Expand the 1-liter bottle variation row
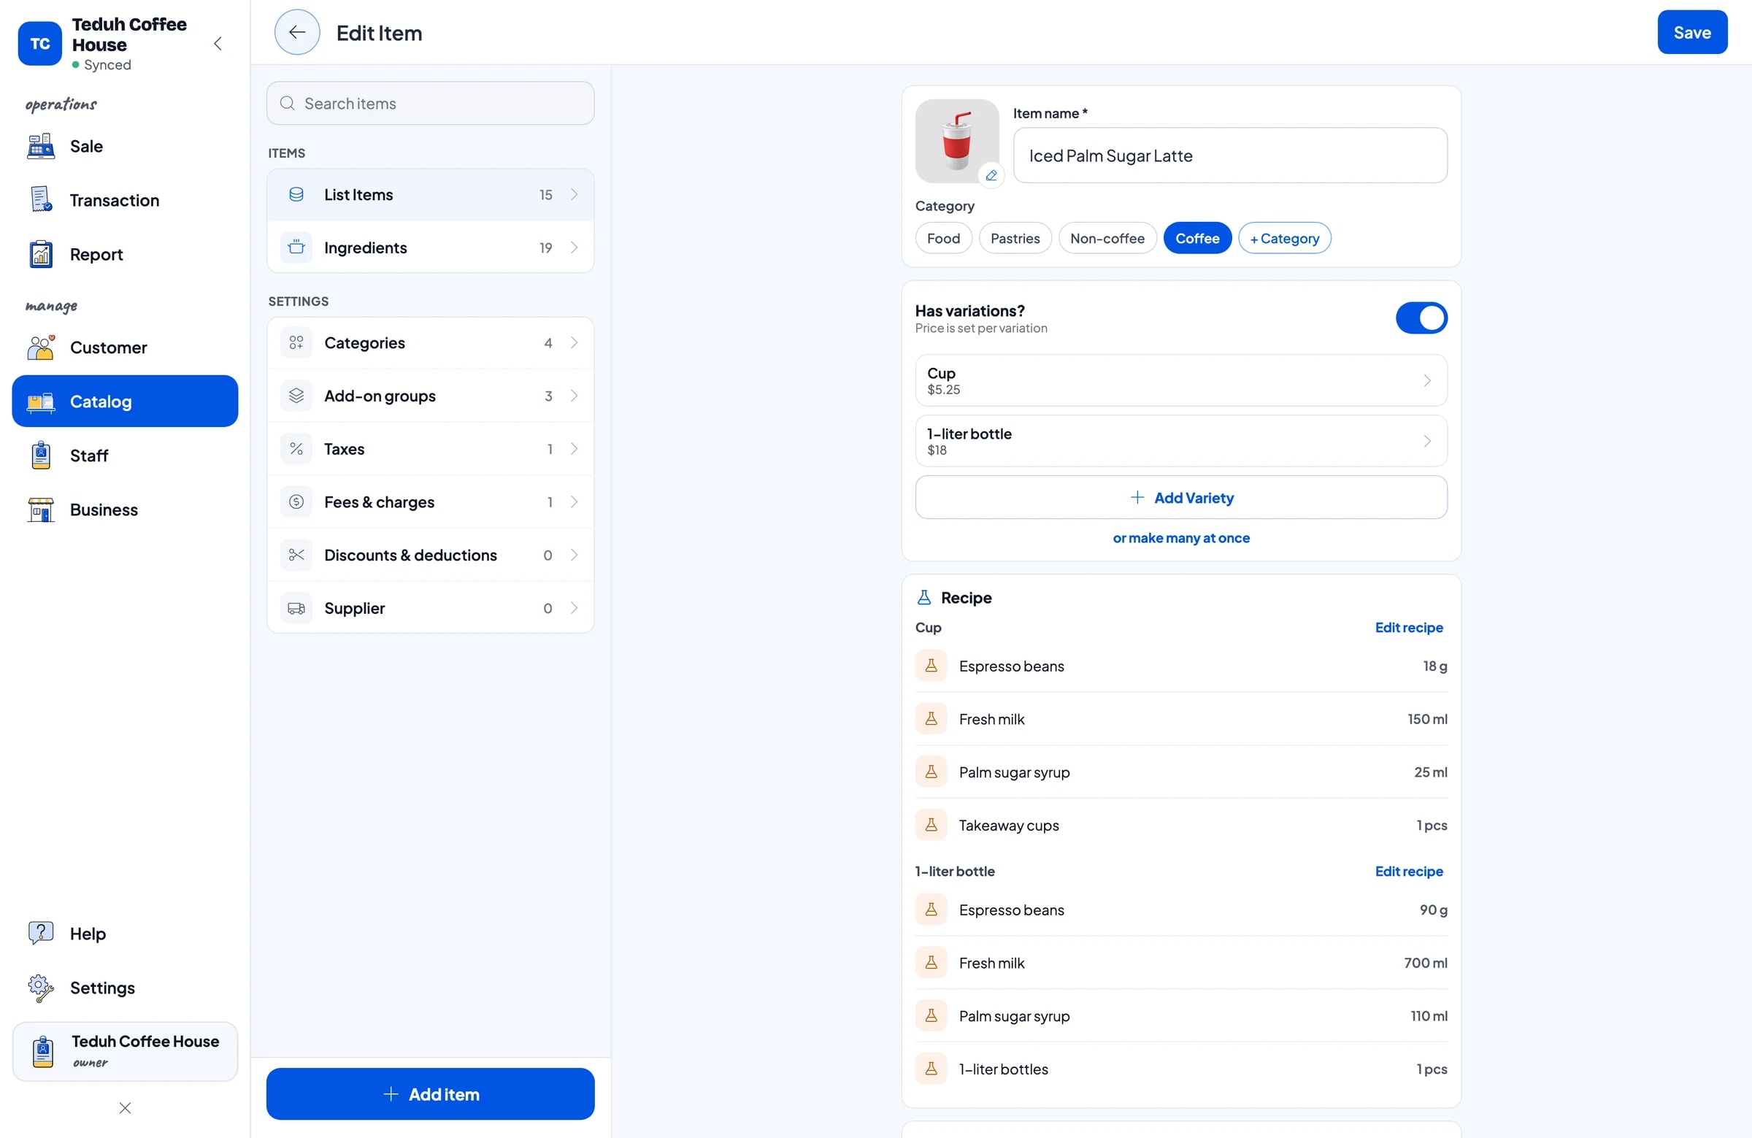 click(1180, 441)
